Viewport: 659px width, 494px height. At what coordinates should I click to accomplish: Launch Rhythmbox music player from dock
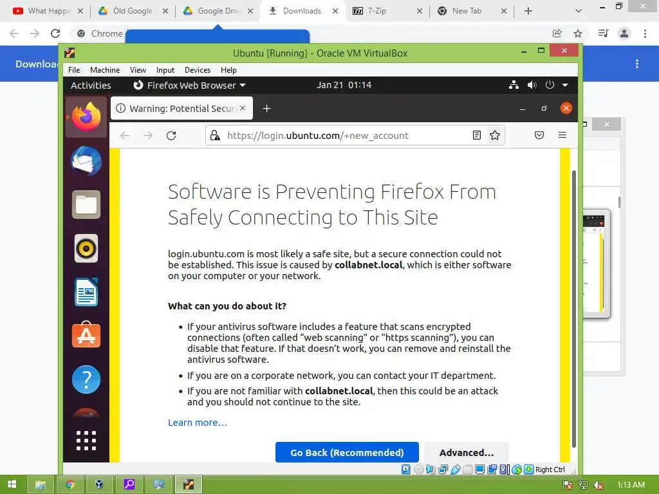click(86, 248)
